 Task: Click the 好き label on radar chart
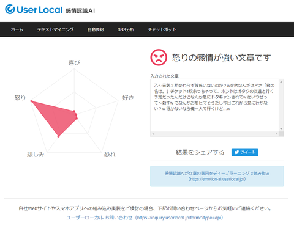pos(128,98)
